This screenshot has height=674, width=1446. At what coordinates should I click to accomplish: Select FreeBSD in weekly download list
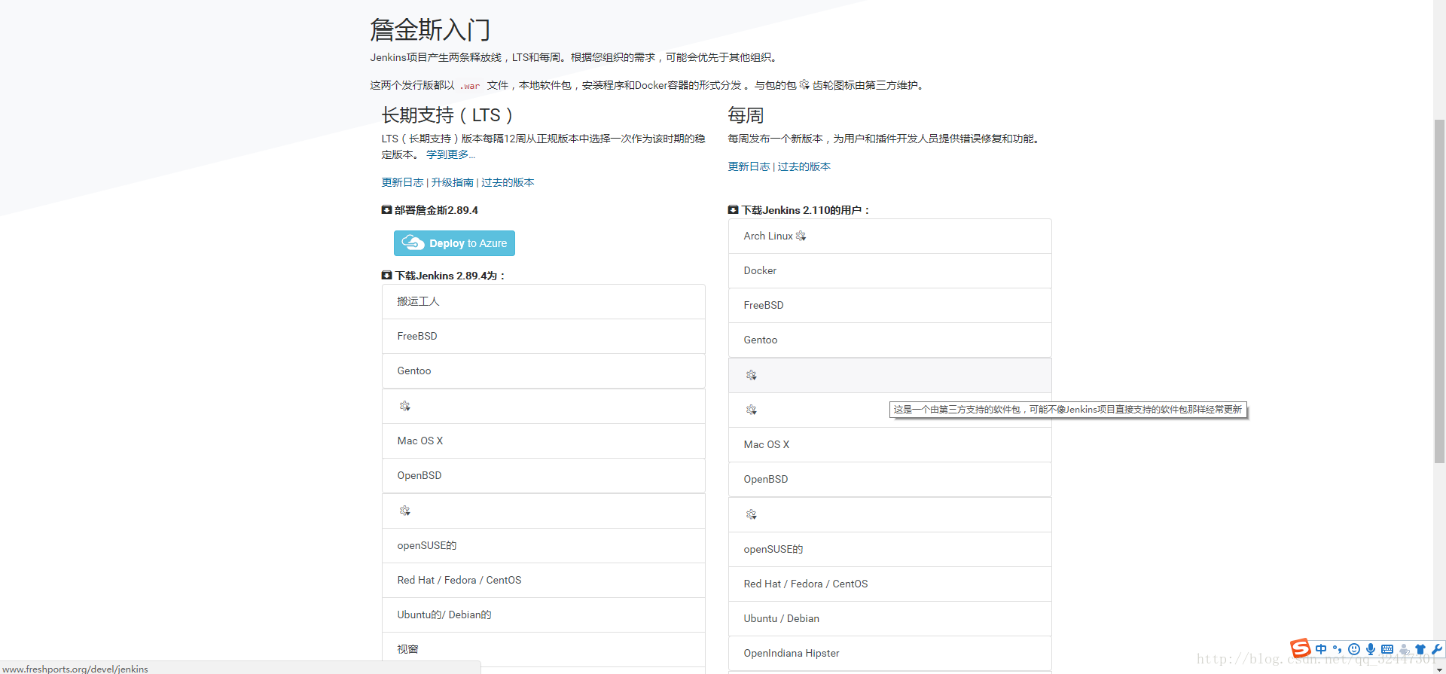coord(889,305)
